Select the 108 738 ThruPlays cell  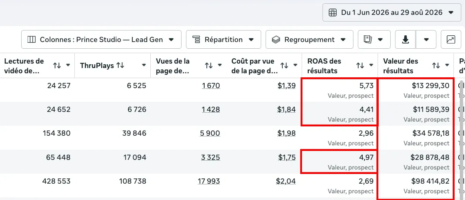[132, 181]
